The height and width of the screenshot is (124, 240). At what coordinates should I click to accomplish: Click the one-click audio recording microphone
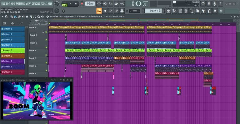[x=215, y=4]
